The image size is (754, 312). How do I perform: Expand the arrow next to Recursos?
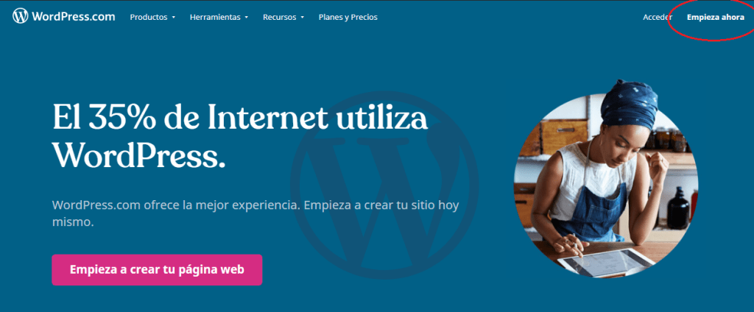pyautogui.click(x=303, y=18)
